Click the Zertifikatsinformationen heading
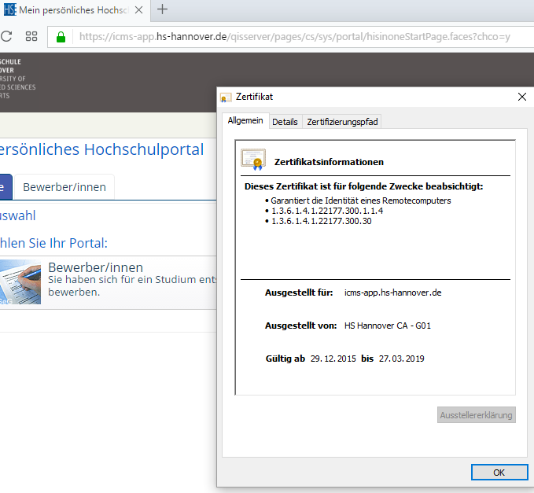The image size is (534, 493). click(x=329, y=162)
